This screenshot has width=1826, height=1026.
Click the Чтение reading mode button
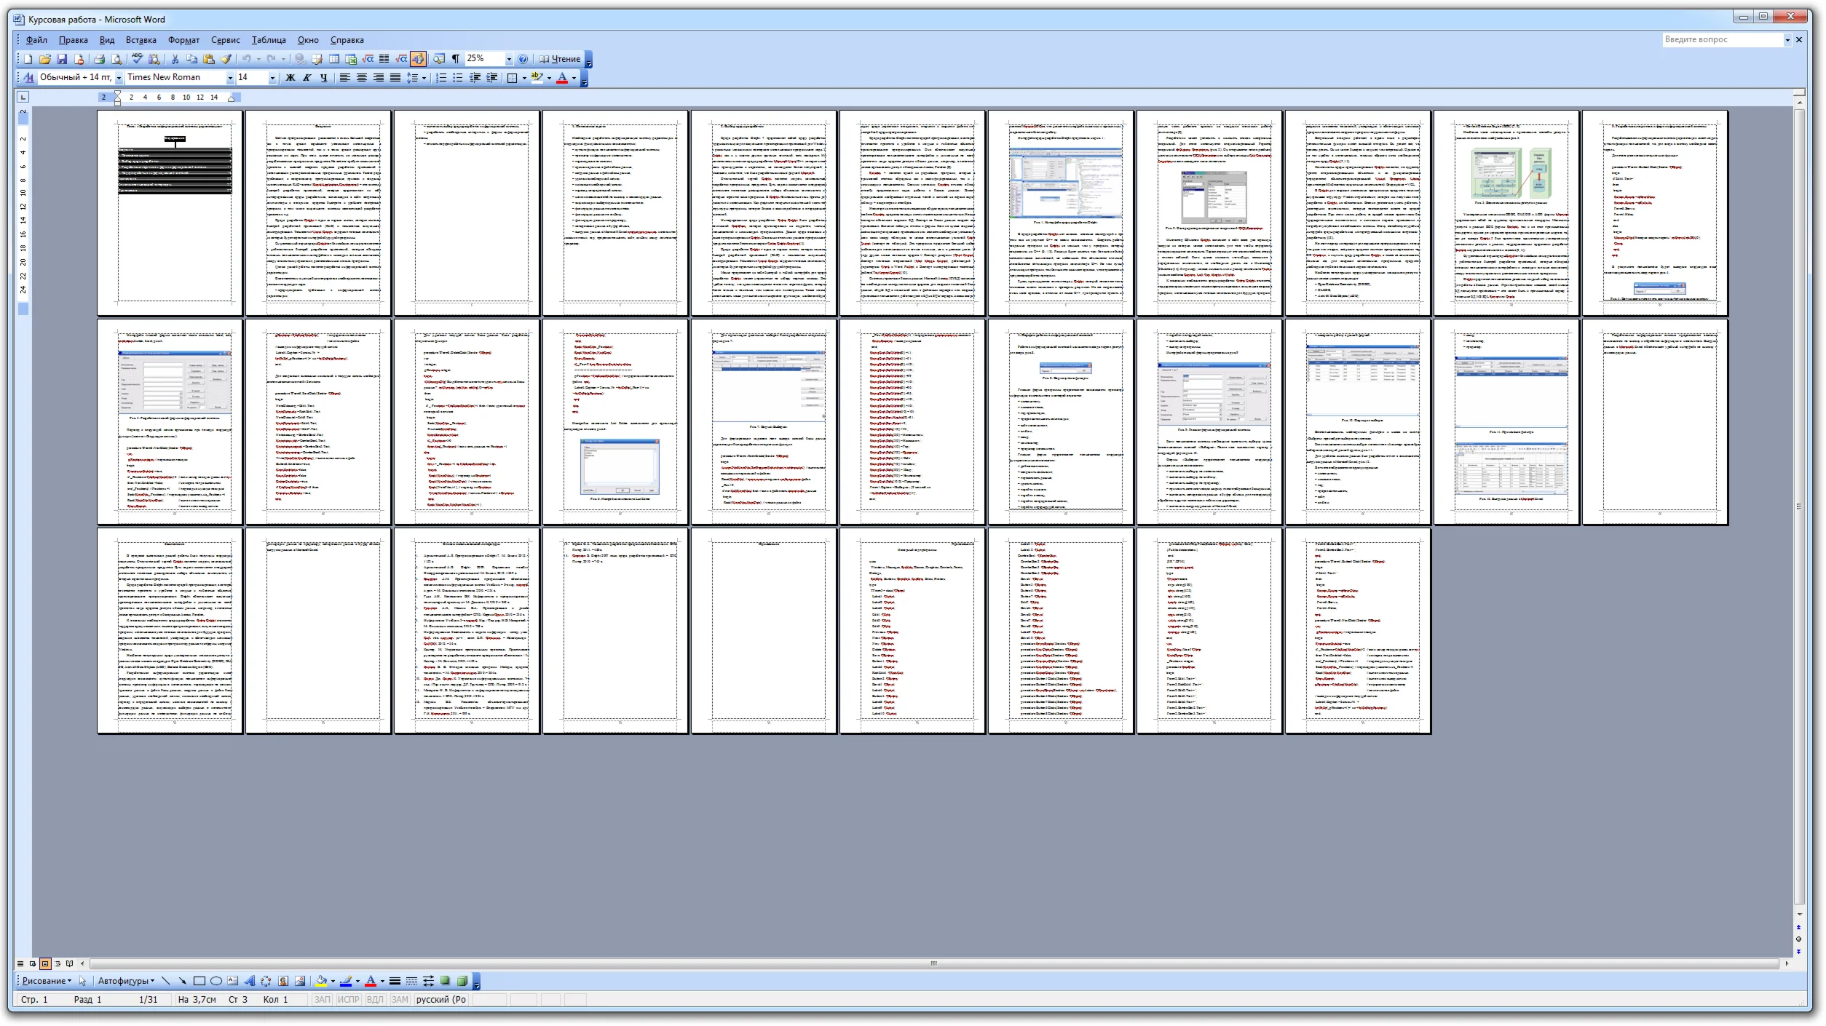560,59
